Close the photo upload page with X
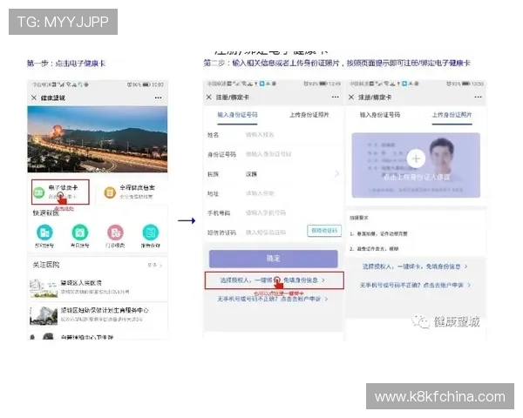 pyautogui.click(x=351, y=97)
